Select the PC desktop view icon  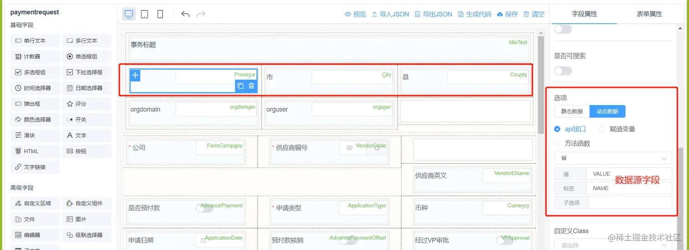coord(129,14)
